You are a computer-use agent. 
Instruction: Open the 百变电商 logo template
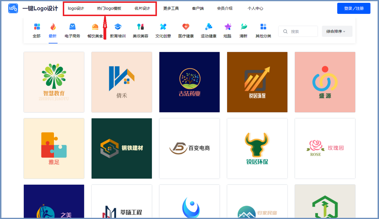(189, 149)
